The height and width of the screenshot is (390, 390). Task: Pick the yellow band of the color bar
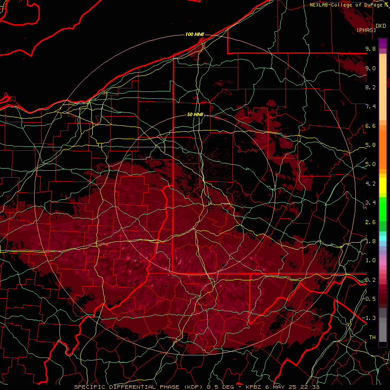383,185
